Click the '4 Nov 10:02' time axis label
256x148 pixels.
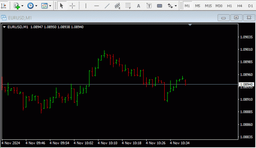[x=84, y=143]
